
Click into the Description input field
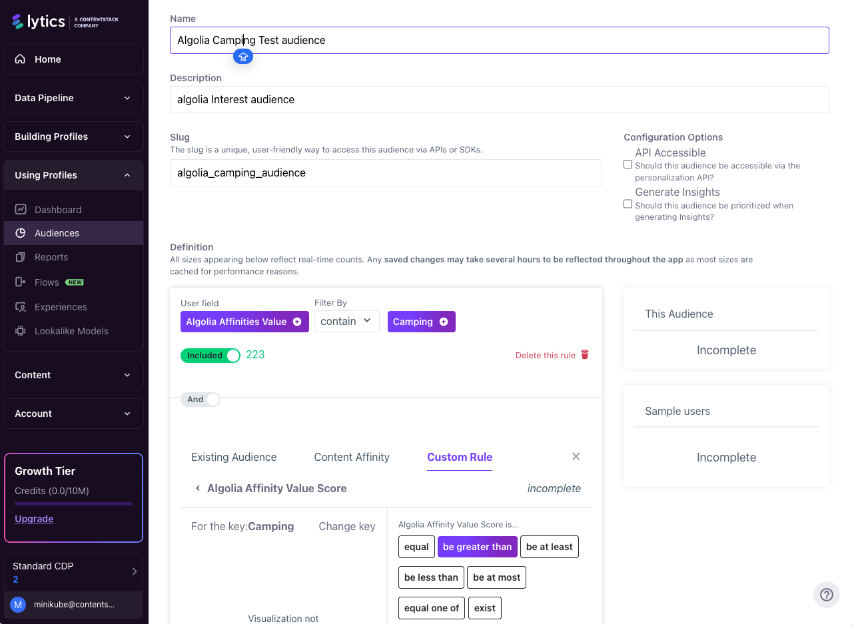tap(500, 99)
